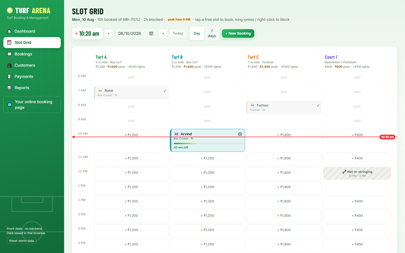Viewport: 405px width, 253px height.
Task: Open the Net re-stringing blocked slot
Action: tap(357, 173)
